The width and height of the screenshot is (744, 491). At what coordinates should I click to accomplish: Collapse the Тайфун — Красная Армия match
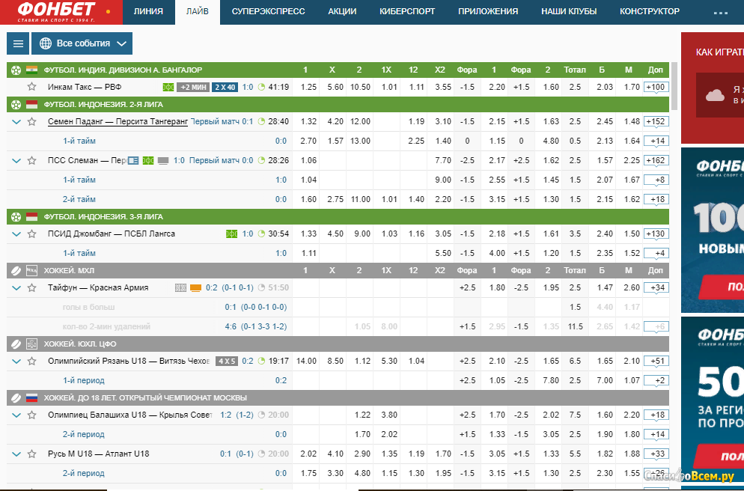(16, 288)
